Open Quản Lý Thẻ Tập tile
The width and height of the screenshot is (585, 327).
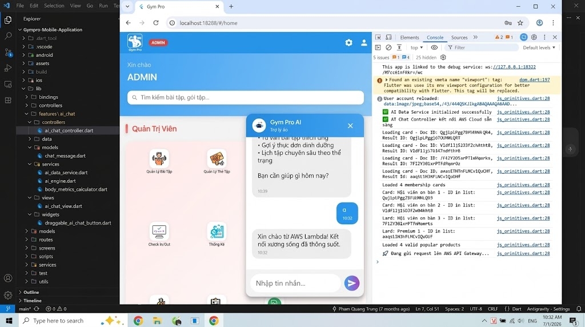coord(217,162)
